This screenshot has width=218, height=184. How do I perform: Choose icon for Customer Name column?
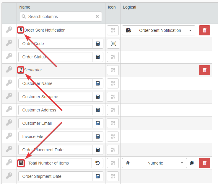pyautogui.click(x=113, y=83)
